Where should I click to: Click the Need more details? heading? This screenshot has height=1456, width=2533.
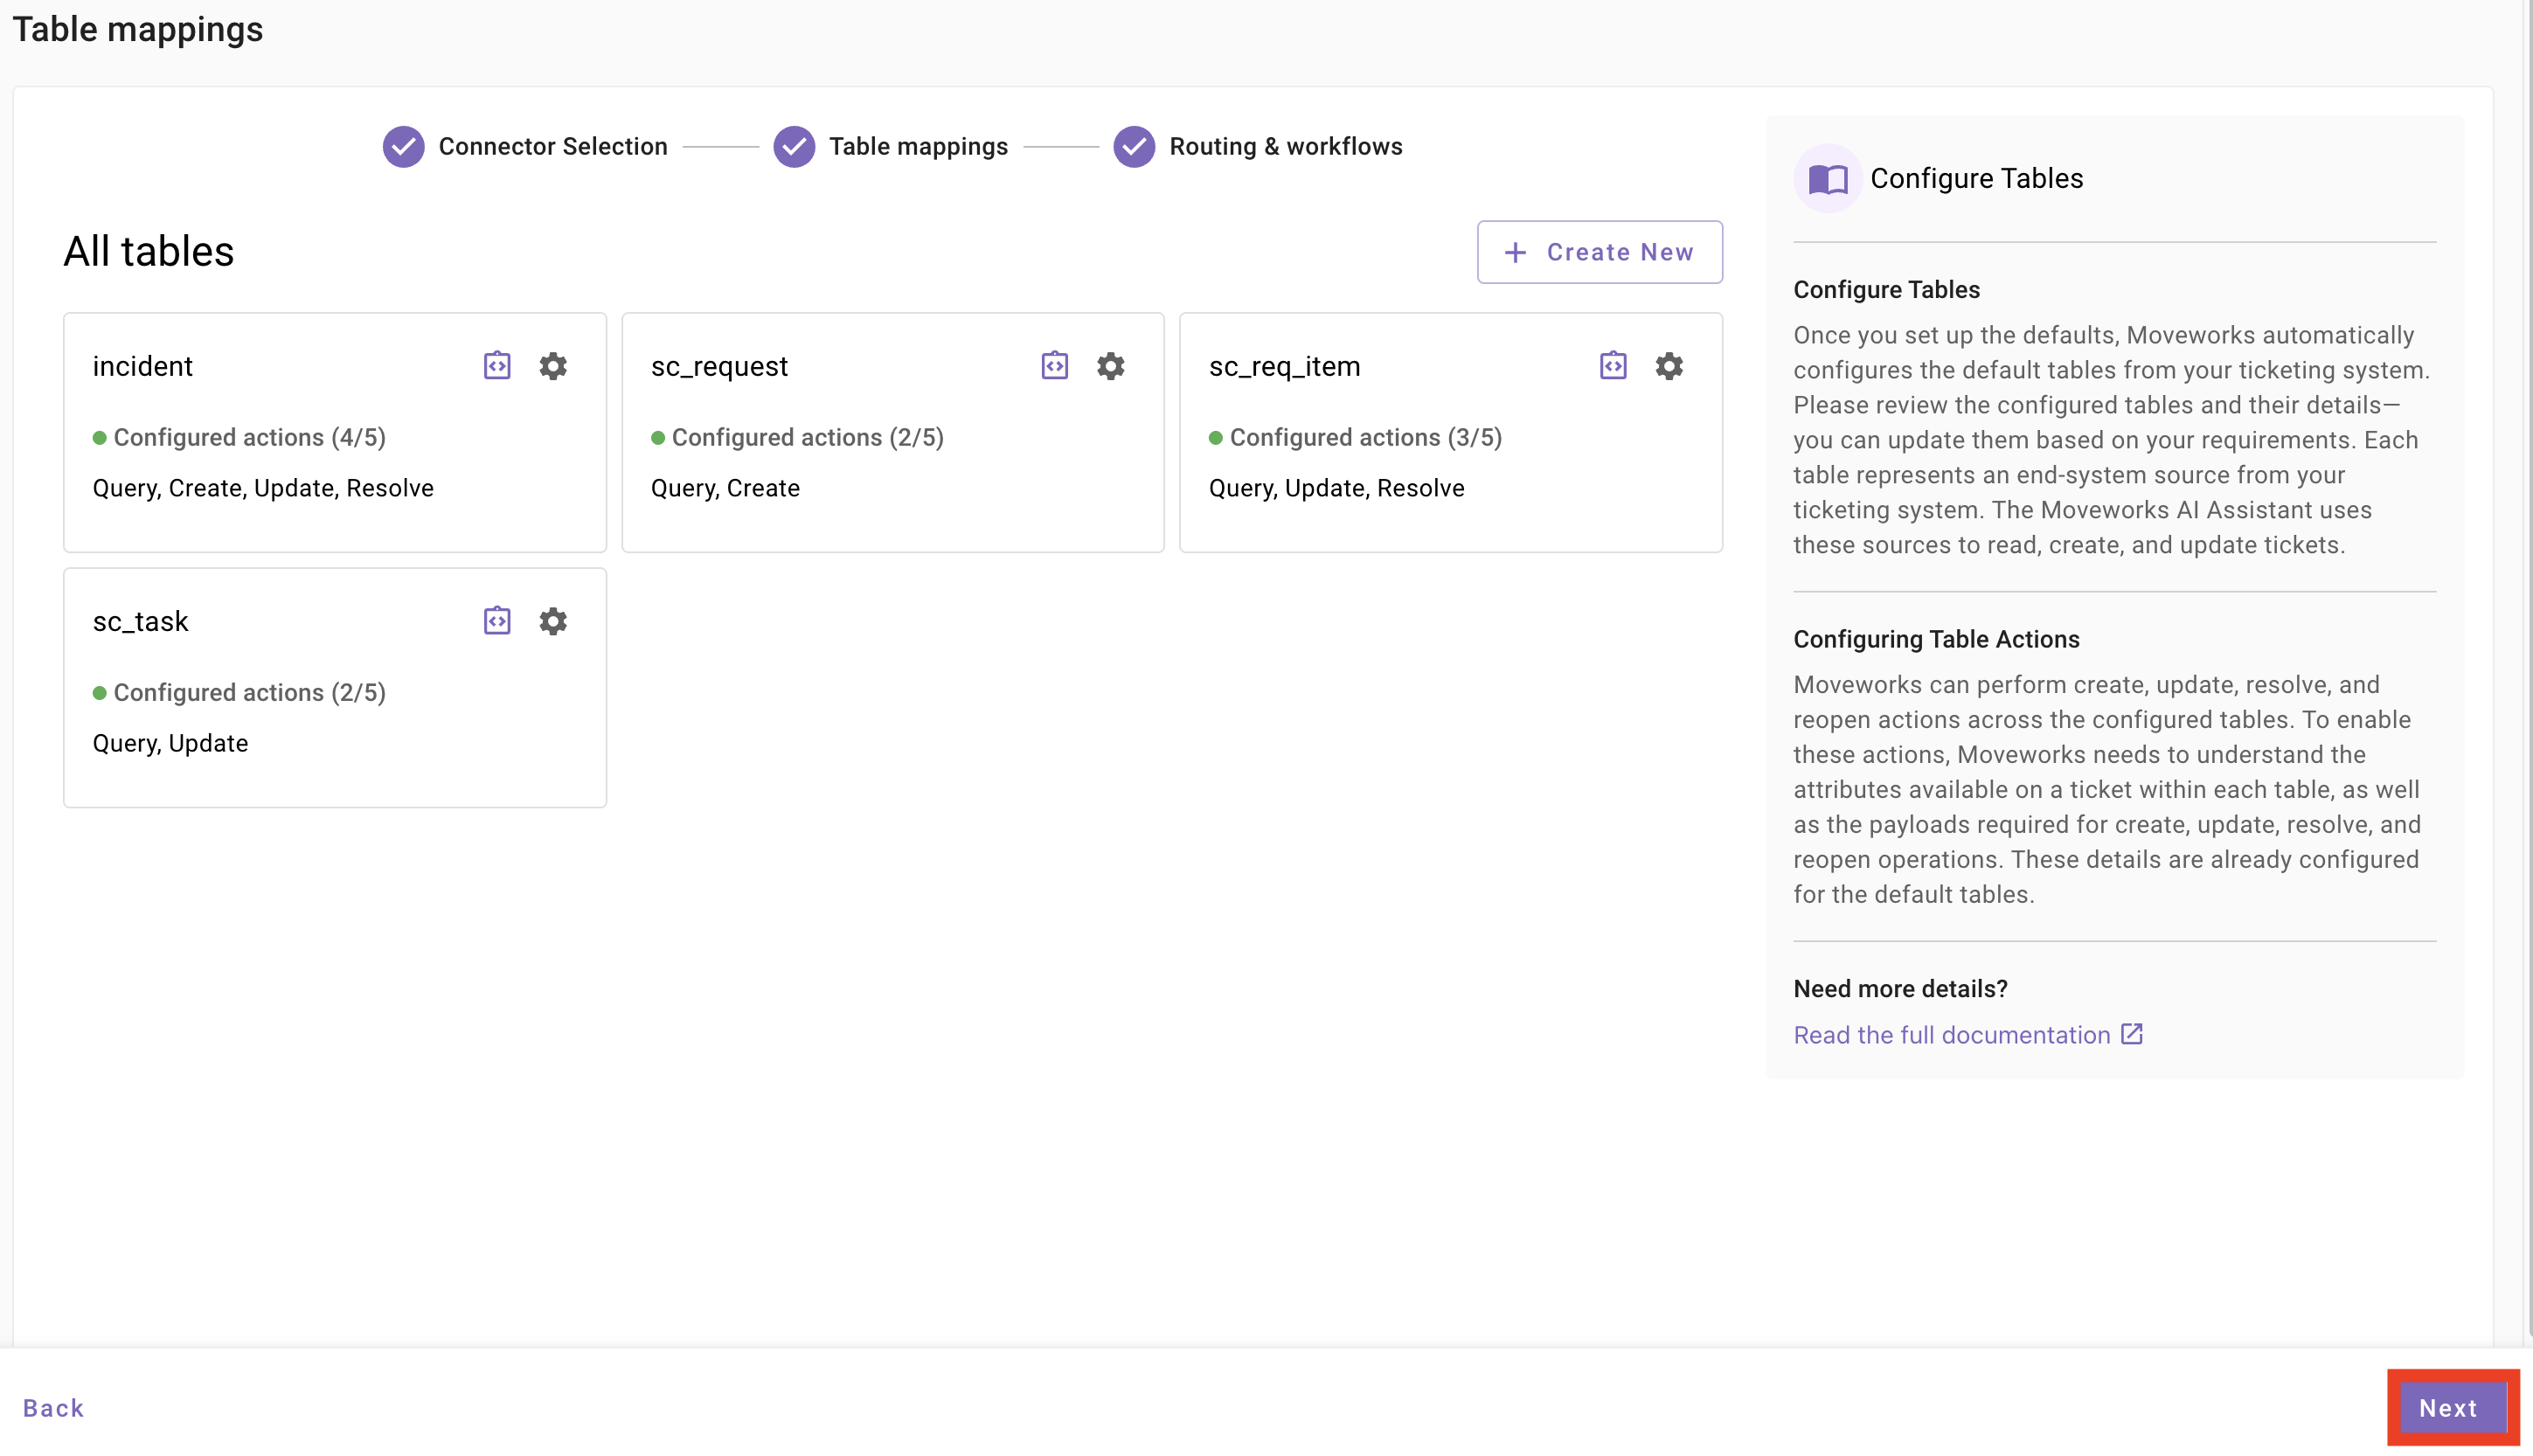(x=1900, y=989)
